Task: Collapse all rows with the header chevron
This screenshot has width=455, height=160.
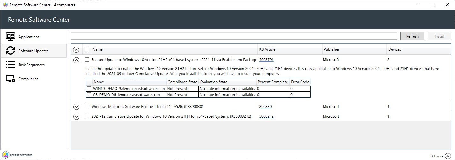Action: (76, 50)
